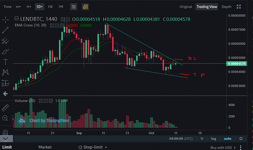Select the crosshair cursor tool

click(x=5, y=20)
